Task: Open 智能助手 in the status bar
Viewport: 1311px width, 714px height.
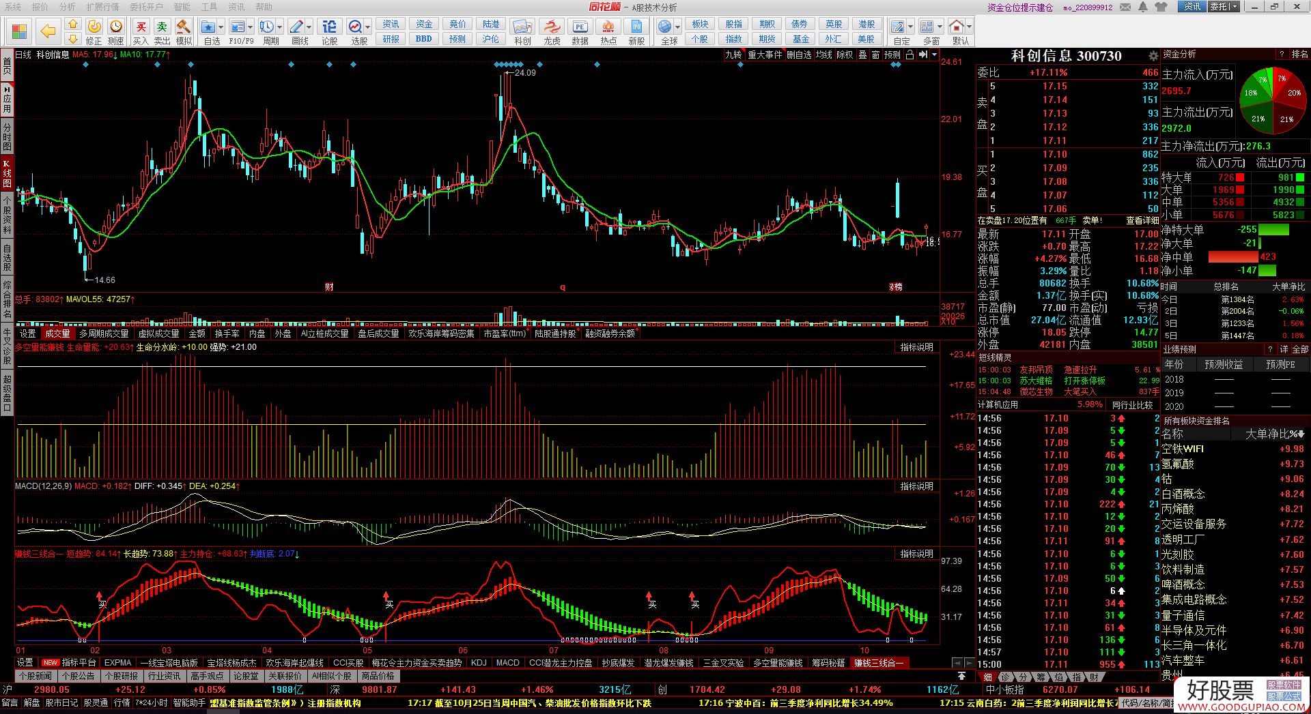Action: tap(189, 703)
